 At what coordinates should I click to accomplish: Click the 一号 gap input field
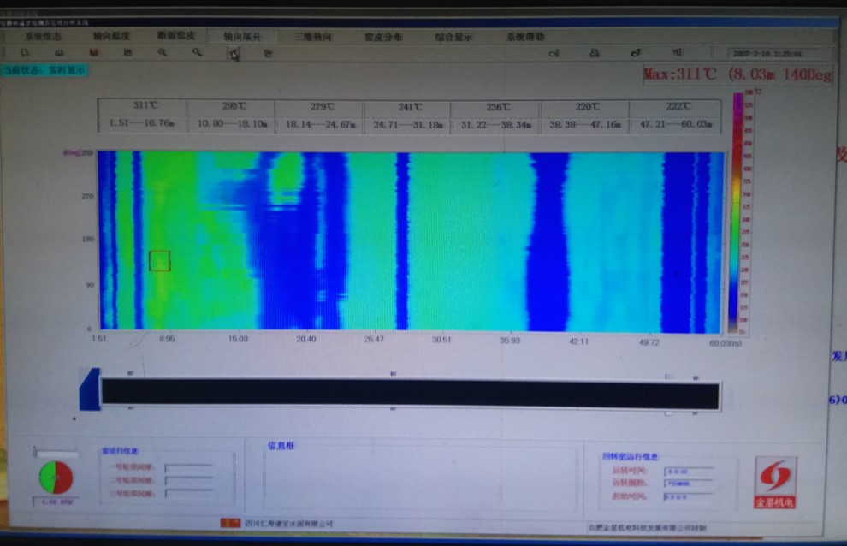[189, 467]
